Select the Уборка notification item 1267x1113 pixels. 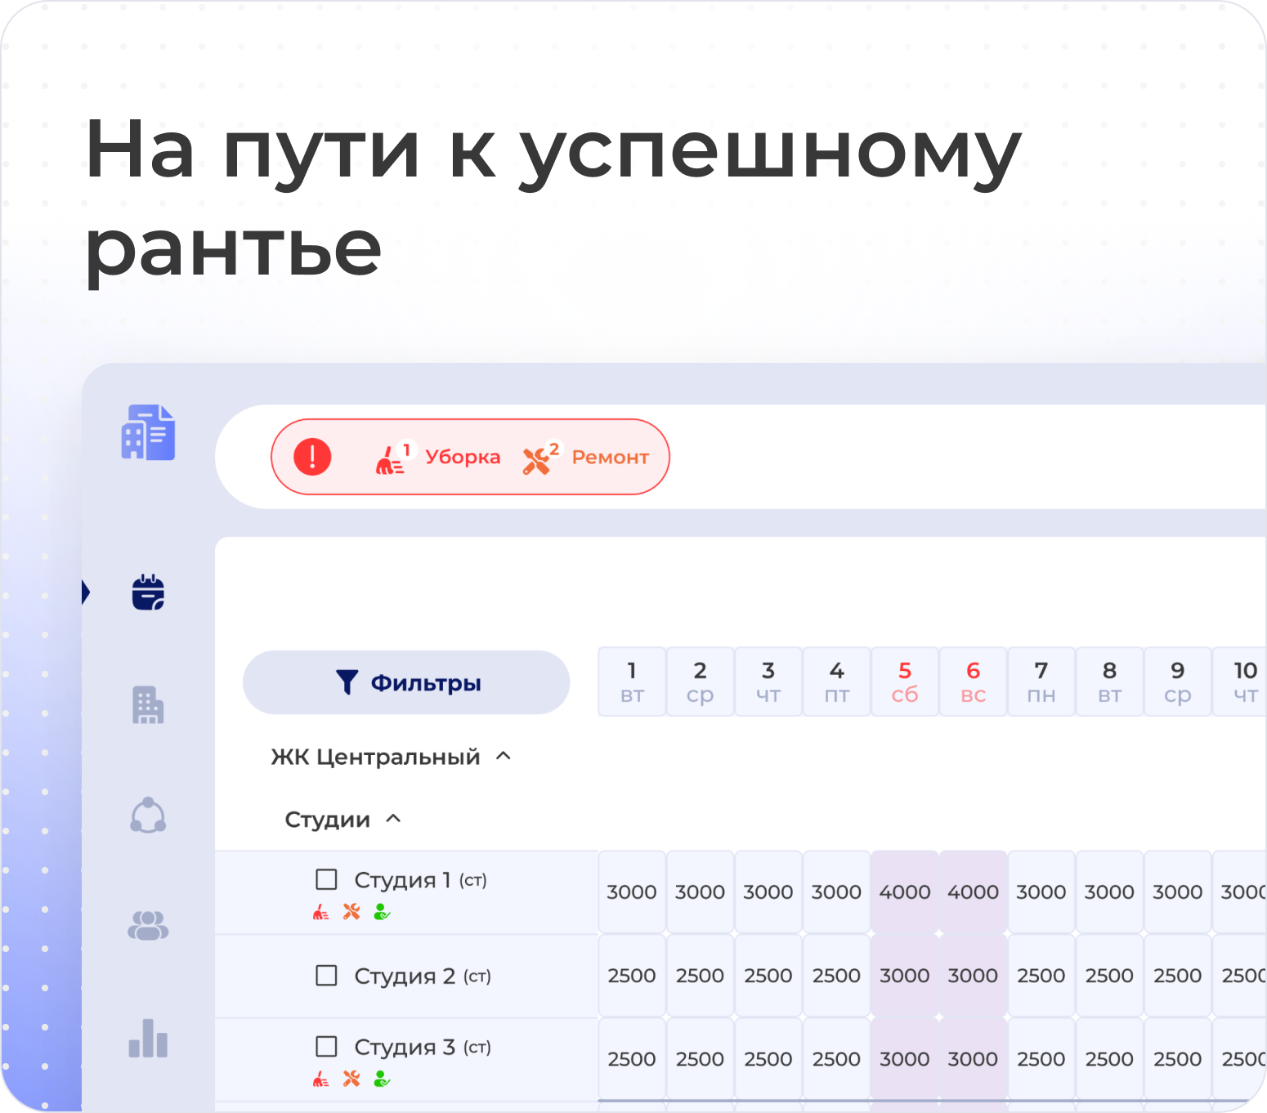(439, 457)
